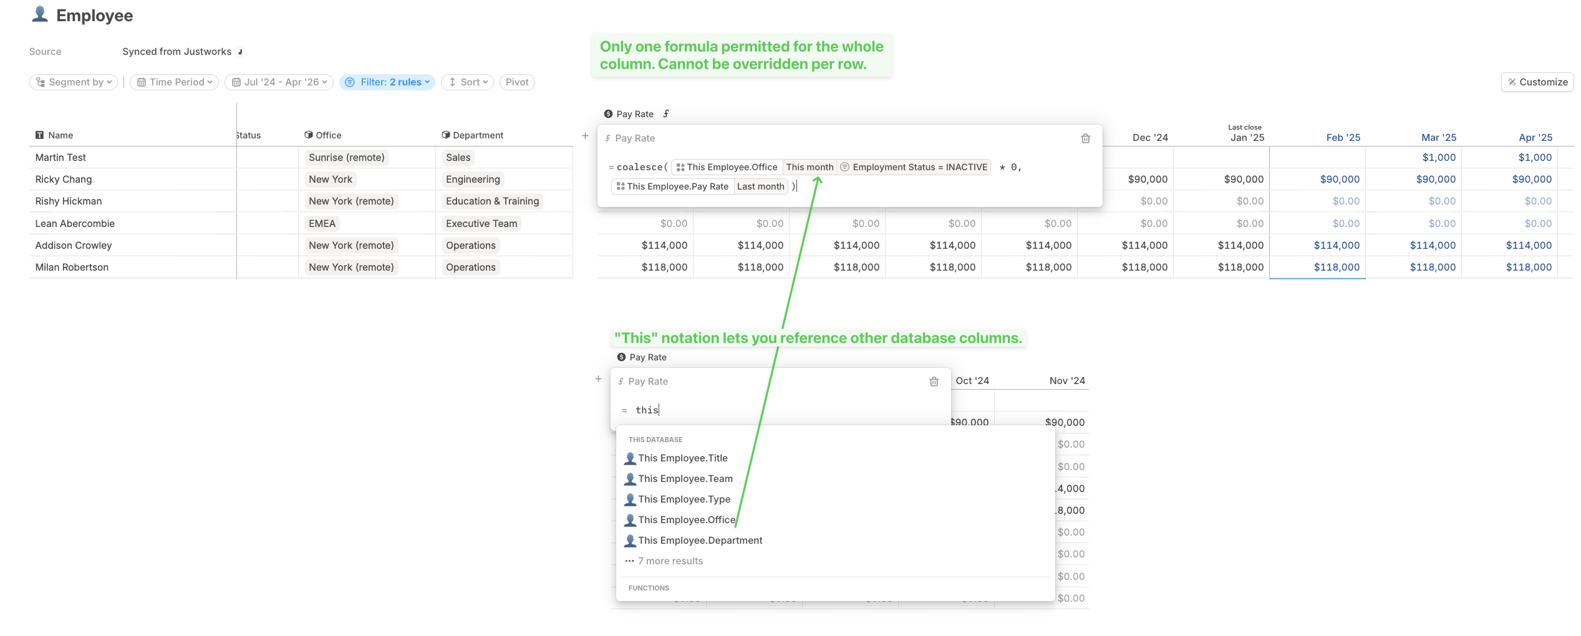Click the formula icon beside top Pay Rate header
The width and height of the screenshot is (1581, 636).
click(666, 113)
